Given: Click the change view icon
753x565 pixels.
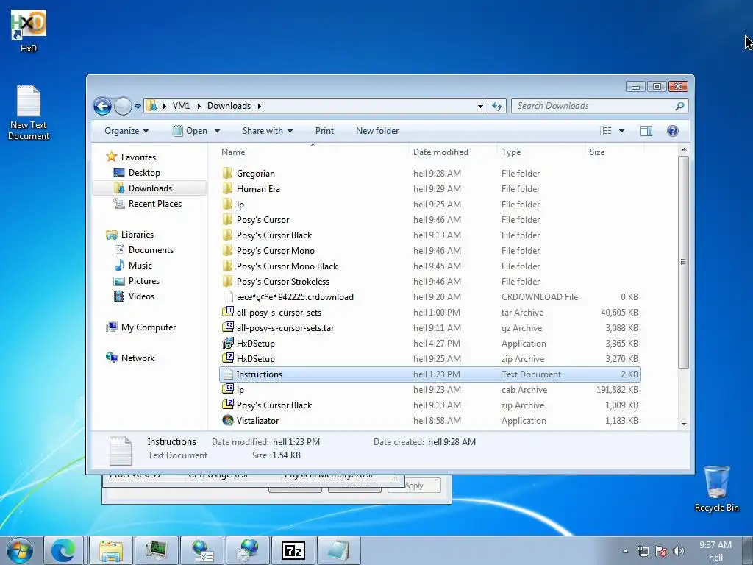Looking at the screenshot, I should [606, 131].
